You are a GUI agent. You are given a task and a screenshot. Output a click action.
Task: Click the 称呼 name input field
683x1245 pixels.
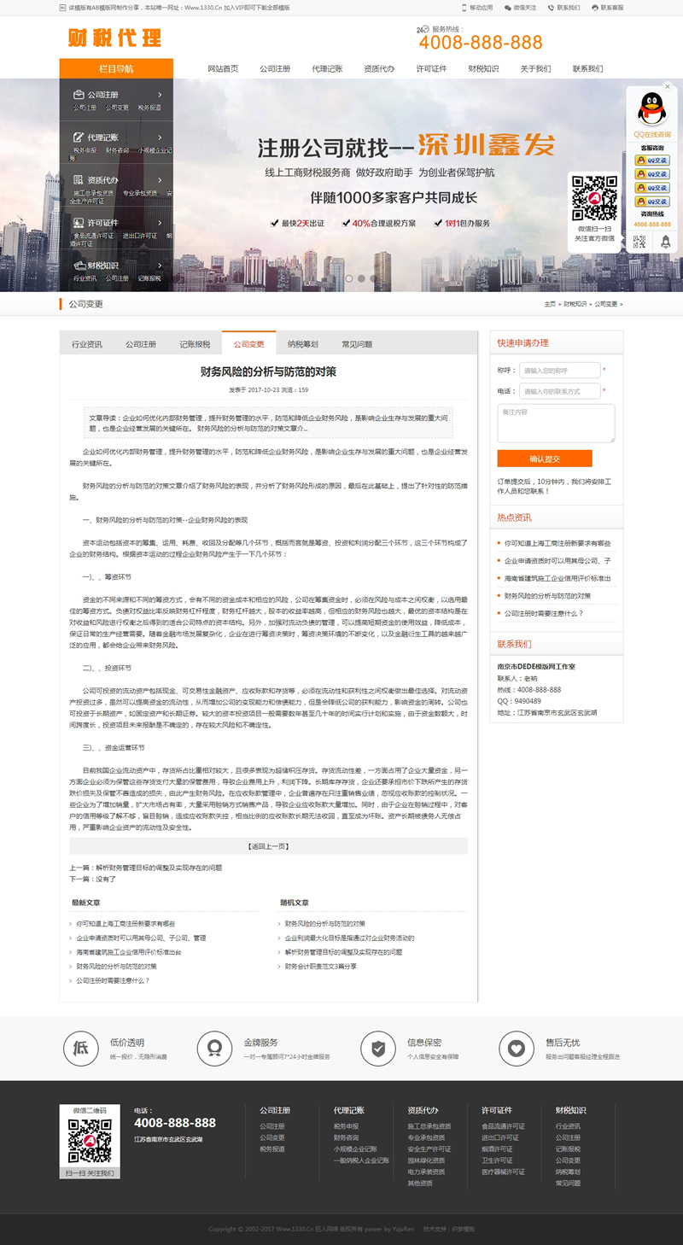(559, 371)
